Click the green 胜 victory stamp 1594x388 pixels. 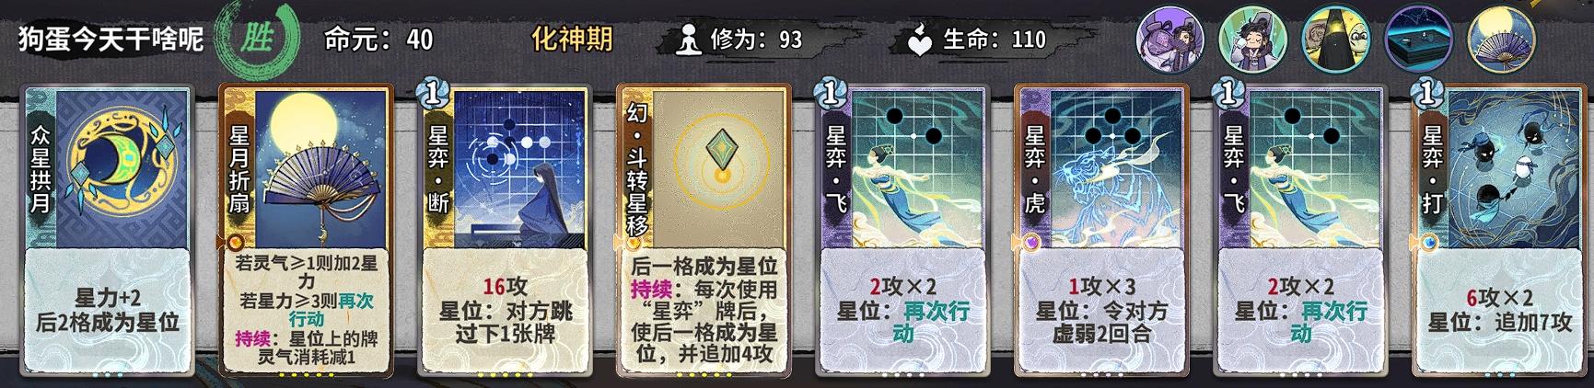tap(257, 39)
